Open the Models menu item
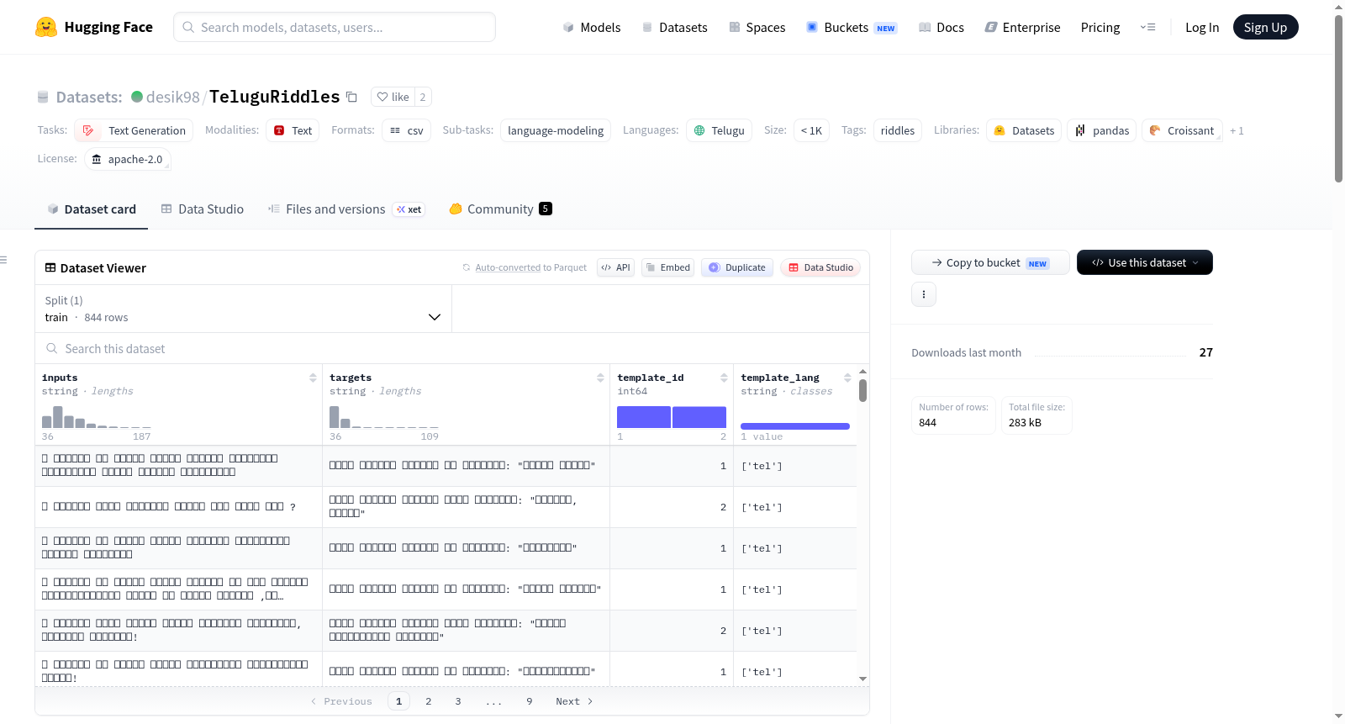The width and height of the screenshot is (1345, 724). tap(592, 28)
